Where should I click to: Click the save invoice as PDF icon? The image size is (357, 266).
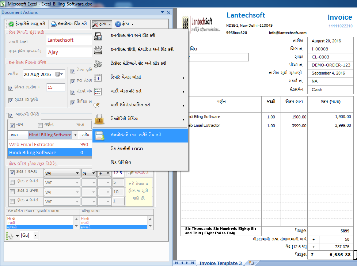pos(100,136)
